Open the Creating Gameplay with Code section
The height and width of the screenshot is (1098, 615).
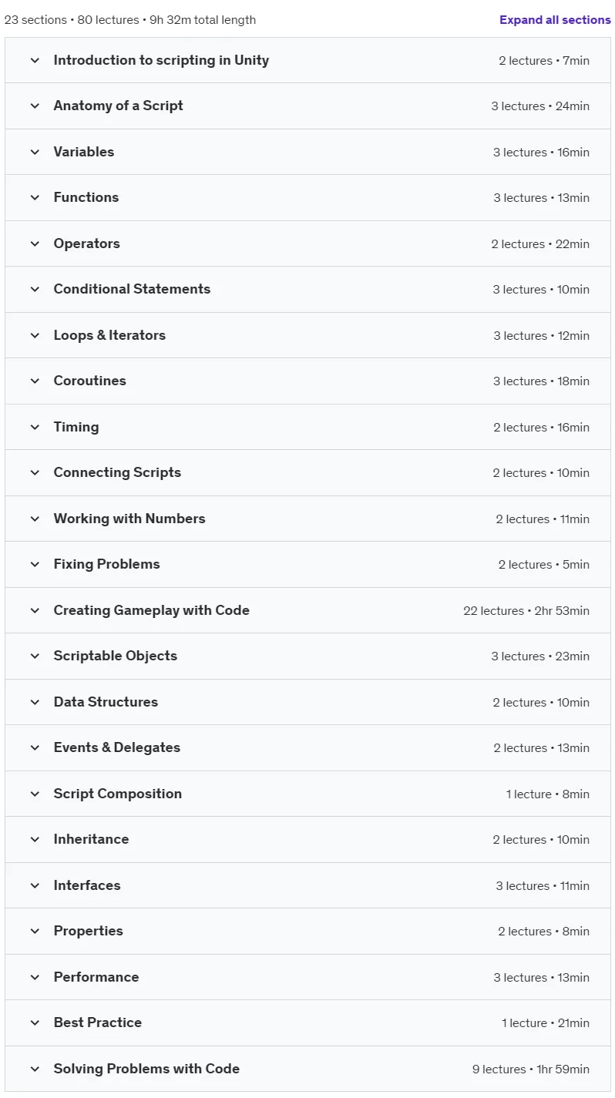coord(307,610)
